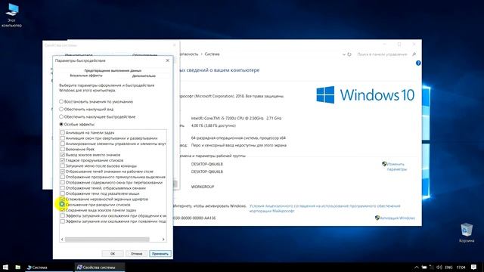Focus the Control Panel search field

coord(382,54)
